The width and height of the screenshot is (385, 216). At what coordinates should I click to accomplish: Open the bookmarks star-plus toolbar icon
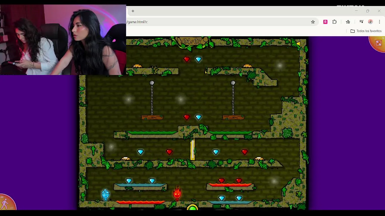coord(348,22)
